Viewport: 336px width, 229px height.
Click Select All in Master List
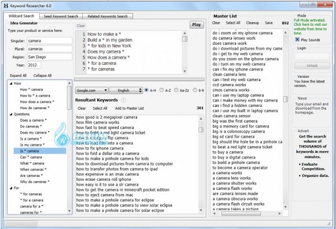tap(233, 23)
